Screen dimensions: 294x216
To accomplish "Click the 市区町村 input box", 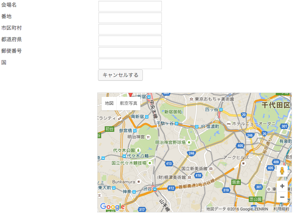I will (130, 29).
